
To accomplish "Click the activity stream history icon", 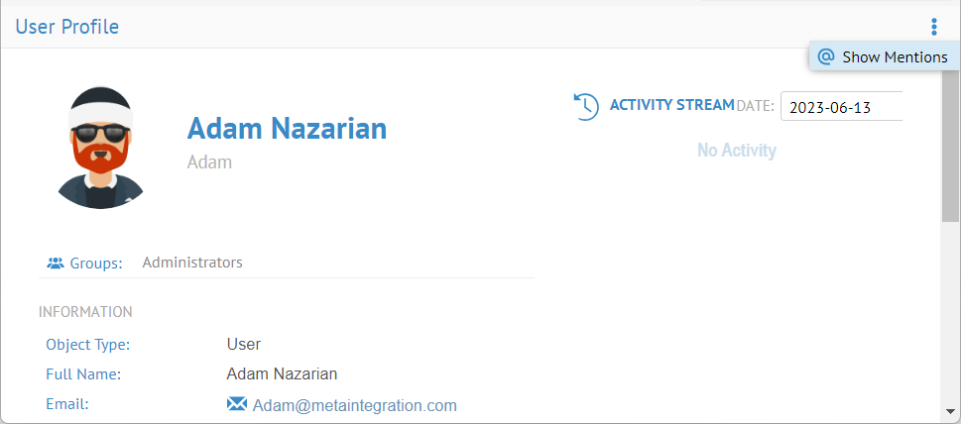I will [x=586, y=106].
